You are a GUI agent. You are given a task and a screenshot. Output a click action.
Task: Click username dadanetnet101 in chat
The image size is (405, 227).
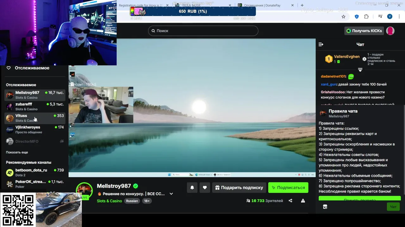[333, 76]
